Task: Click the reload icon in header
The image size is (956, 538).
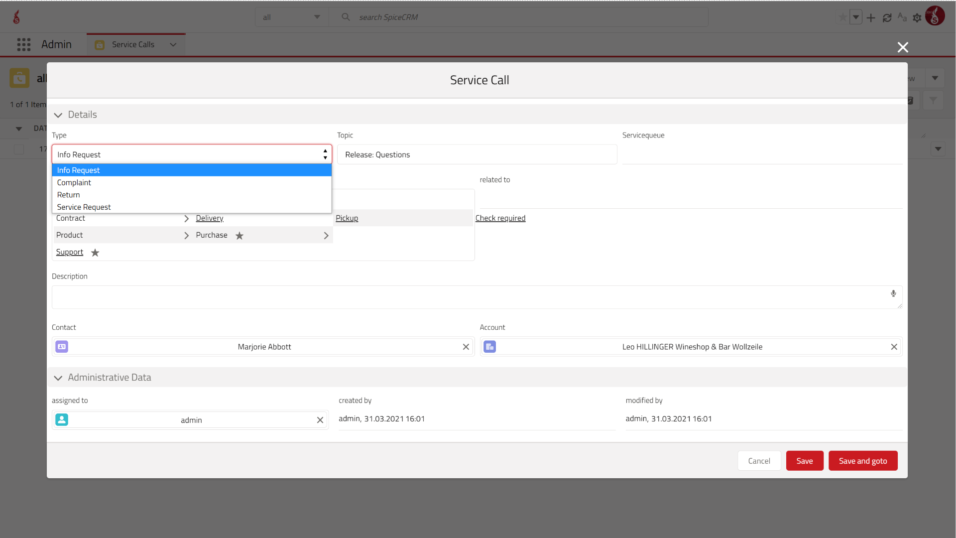Action: (887, 18)
